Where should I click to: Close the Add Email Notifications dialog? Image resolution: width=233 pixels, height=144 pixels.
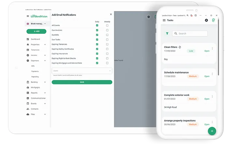tap(111, 14)
